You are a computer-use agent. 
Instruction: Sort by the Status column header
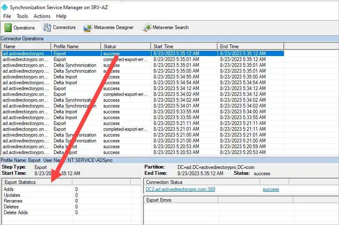pyautogui.click(x=126, y=46)
